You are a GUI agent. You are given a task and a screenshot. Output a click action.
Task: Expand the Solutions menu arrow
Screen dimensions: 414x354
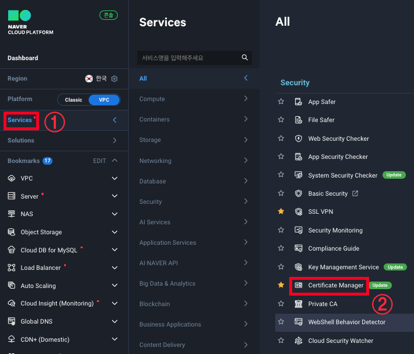tap(115, 140)
